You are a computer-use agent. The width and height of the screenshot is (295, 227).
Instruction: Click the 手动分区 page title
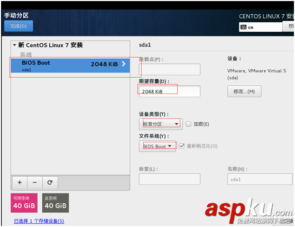click(x=16, y=15)
